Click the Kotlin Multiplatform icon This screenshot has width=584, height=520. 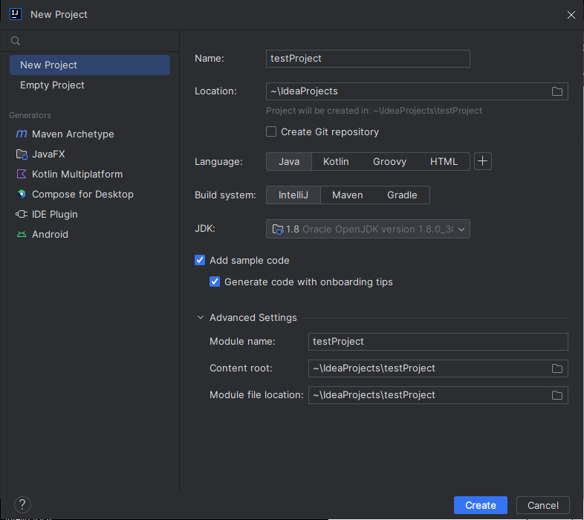pyautogui.click(x=22, y=174)
